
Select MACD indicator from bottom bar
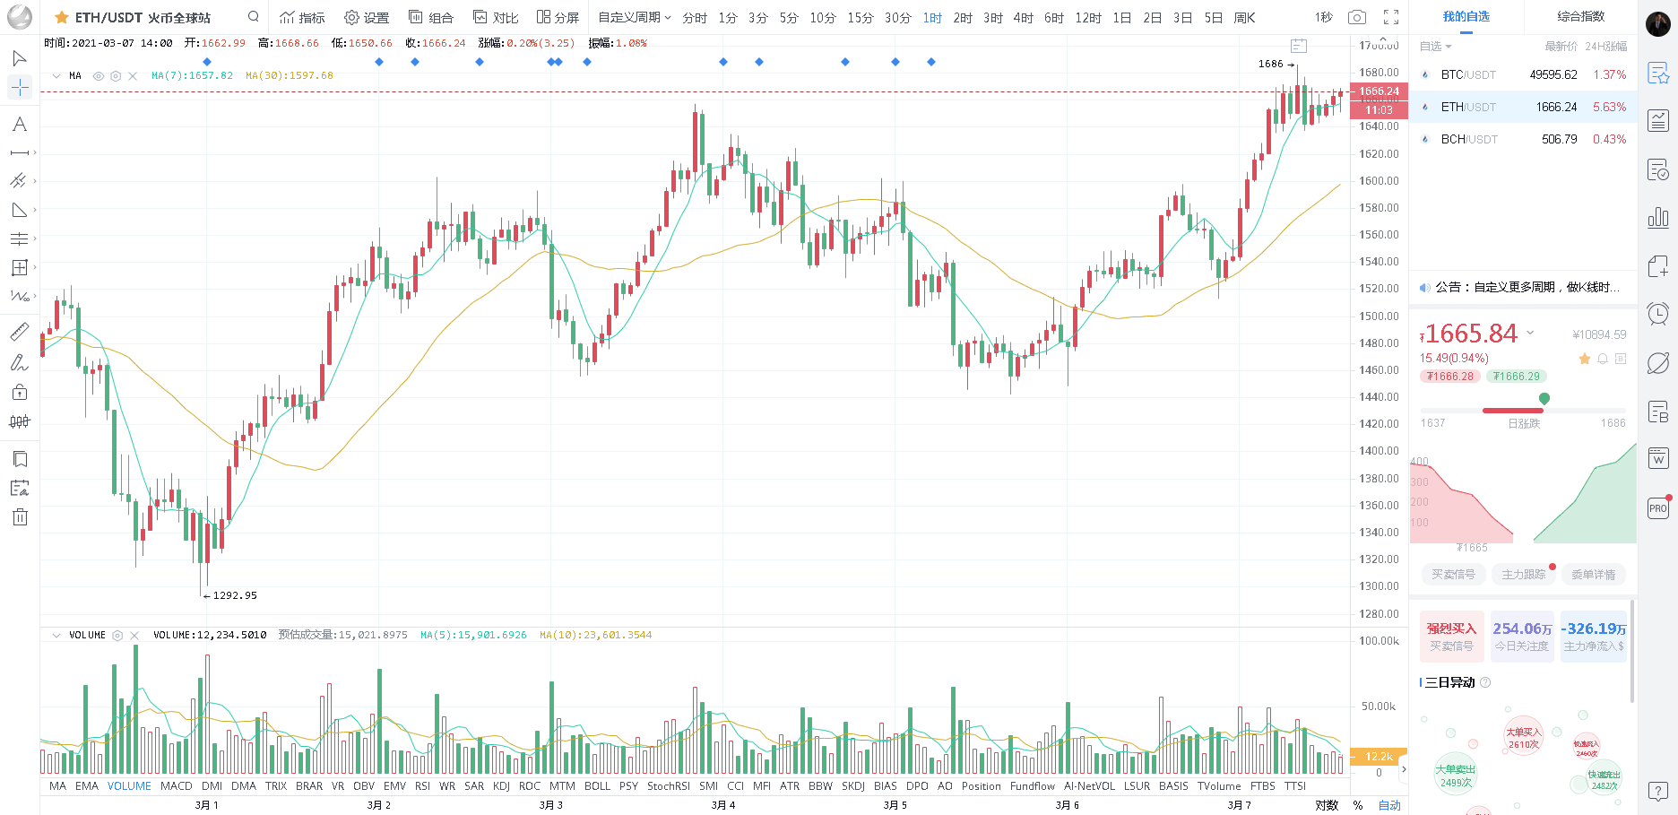click(x=177, y=786)
